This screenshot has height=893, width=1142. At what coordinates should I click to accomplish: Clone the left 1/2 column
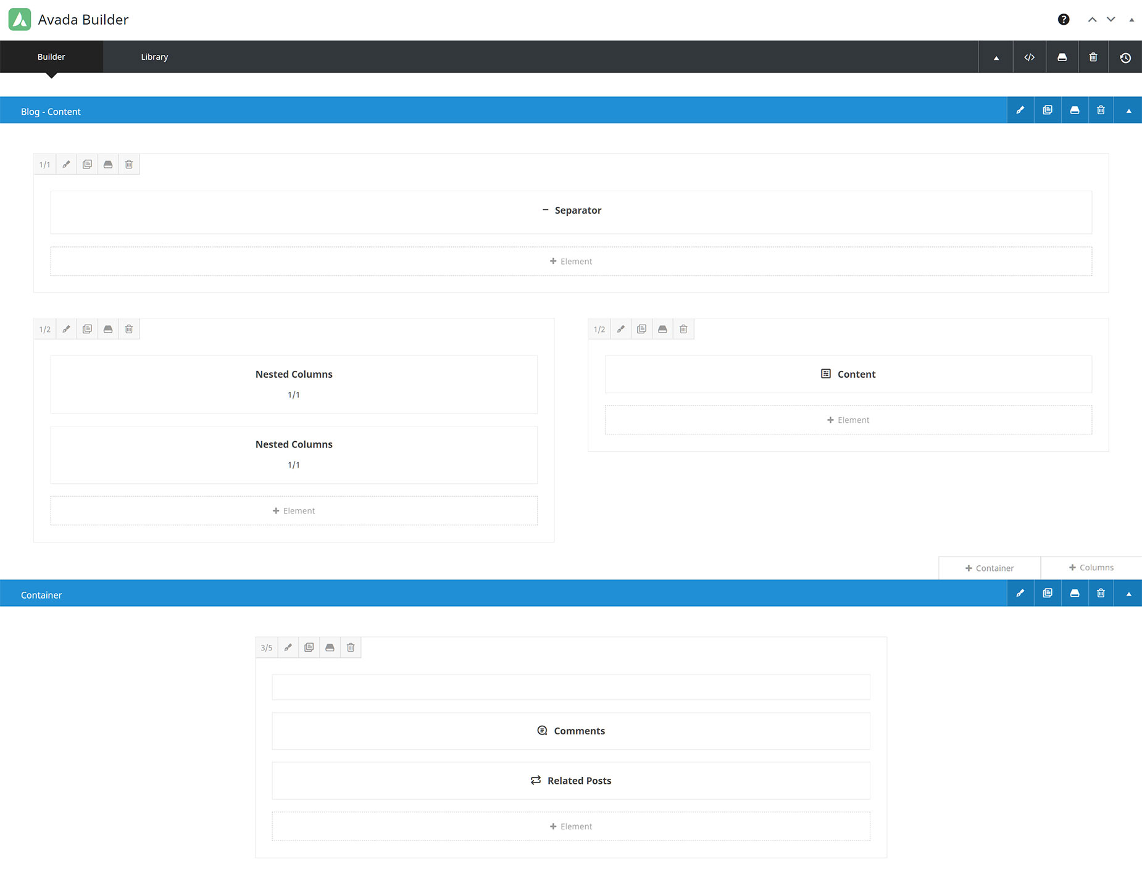[87, 330]
